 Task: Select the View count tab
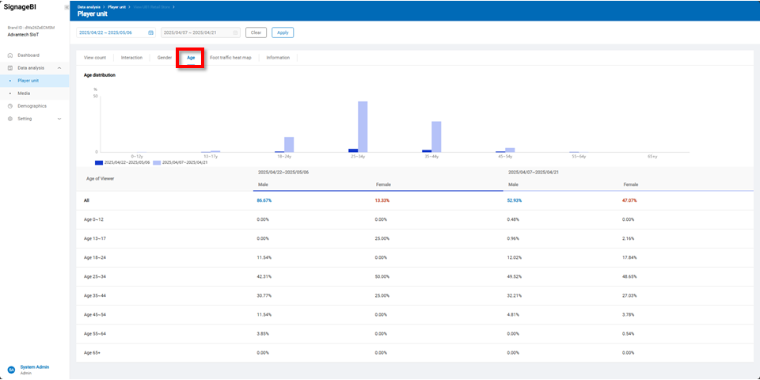tap(95, 58)
